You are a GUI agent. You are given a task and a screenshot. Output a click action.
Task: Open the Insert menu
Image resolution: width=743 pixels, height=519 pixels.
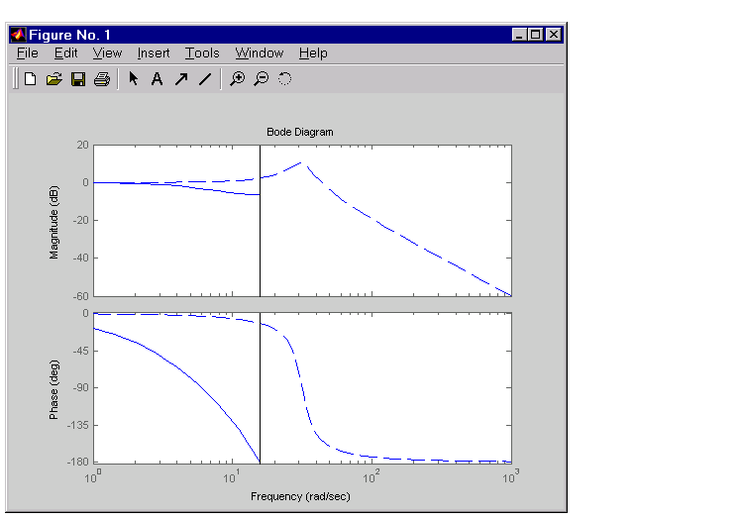click(154, 53)
